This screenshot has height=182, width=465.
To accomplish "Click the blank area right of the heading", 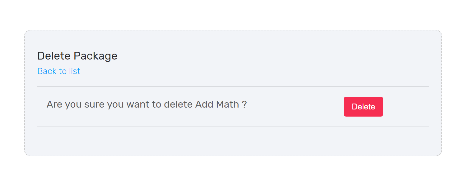I will coord(273,56).
